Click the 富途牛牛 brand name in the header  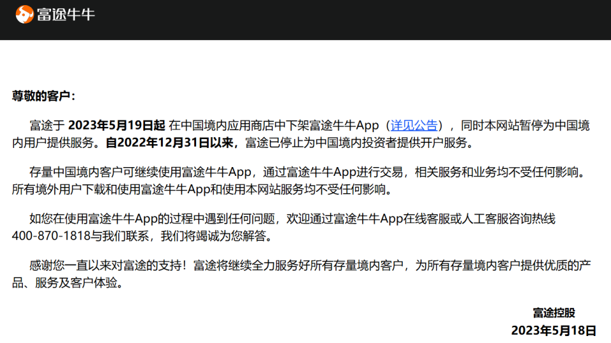(x=66, y=15)
